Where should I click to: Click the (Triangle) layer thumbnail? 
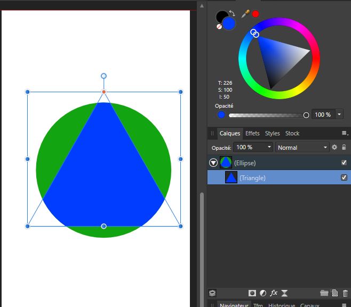coord(231,177)
